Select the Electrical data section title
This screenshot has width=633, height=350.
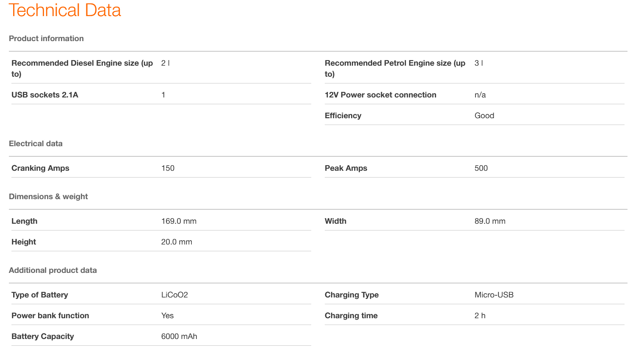tap(36, 144)
